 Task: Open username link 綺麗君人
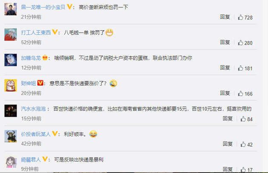pos(31,159)
